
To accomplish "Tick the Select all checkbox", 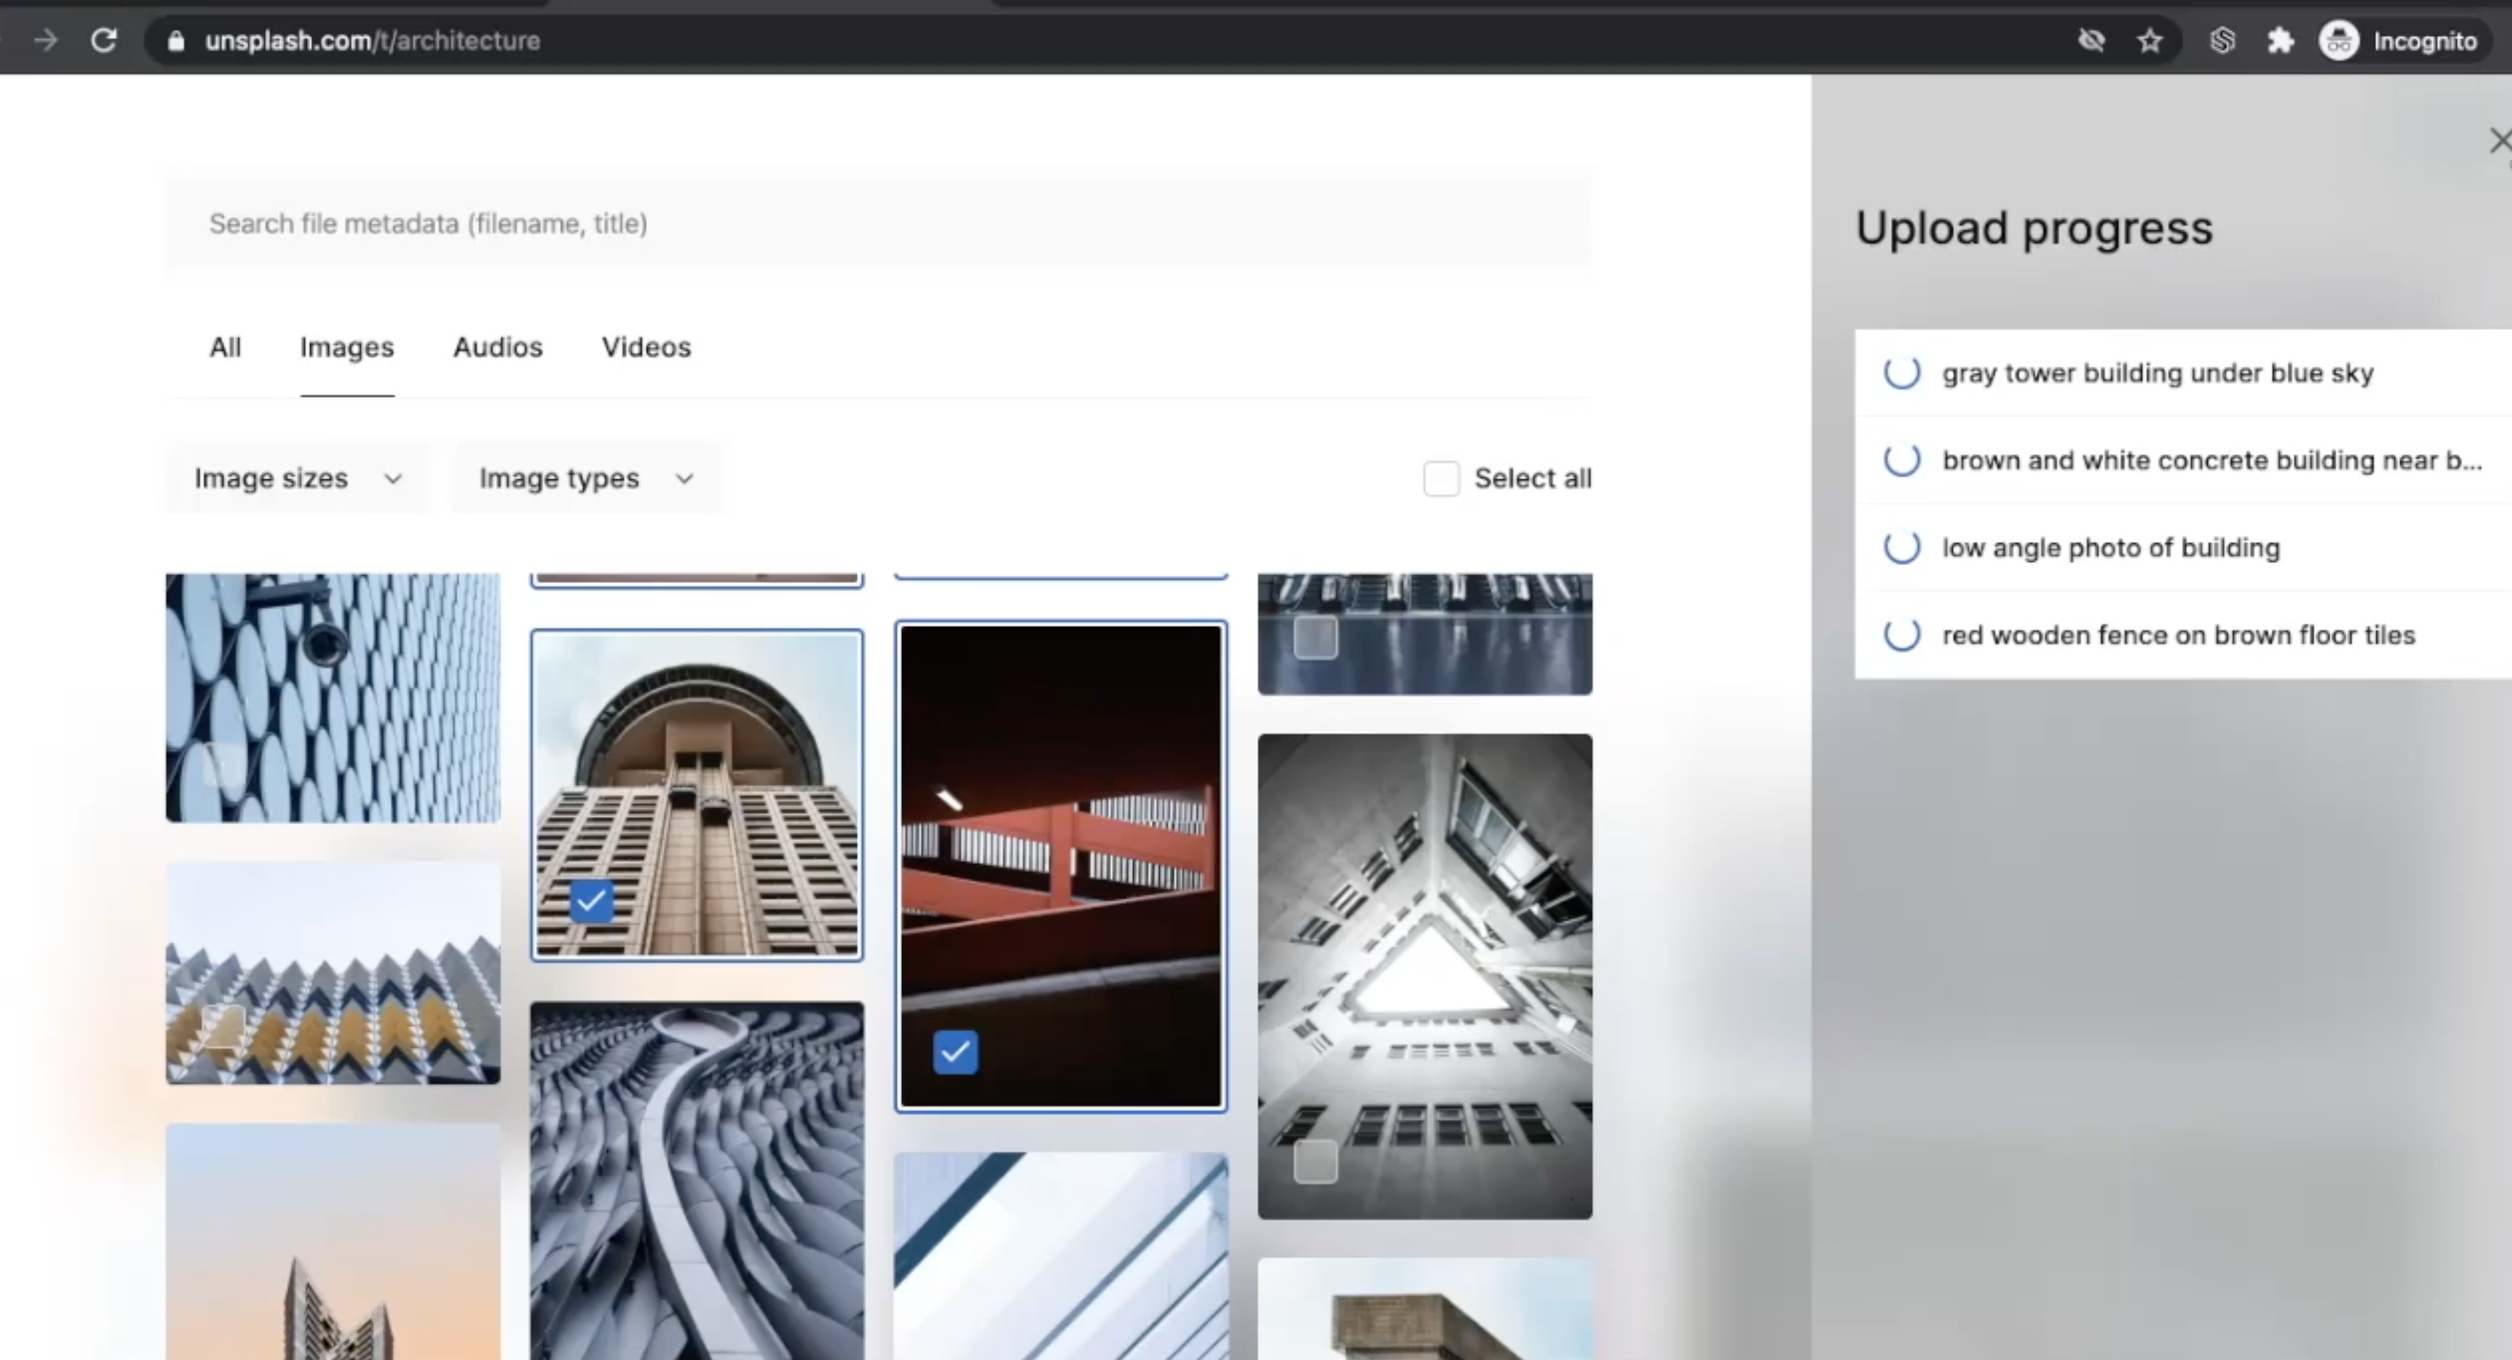I will 1441,479.
